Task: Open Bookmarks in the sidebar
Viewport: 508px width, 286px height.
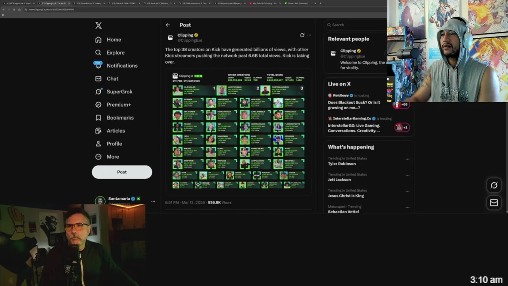Action: (x=114, y=118)
